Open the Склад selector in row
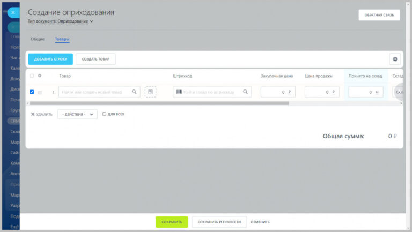This screenshot has height=232, width=412. [398, 92]
